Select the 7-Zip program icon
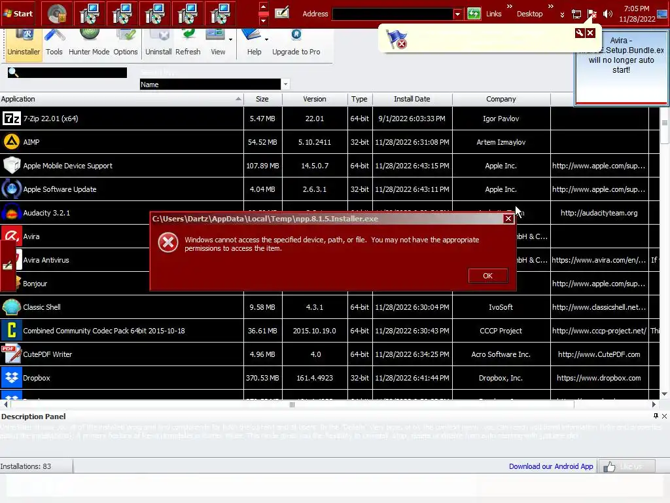The width and height of the screenshot is (670, 503). pos(12,118)
